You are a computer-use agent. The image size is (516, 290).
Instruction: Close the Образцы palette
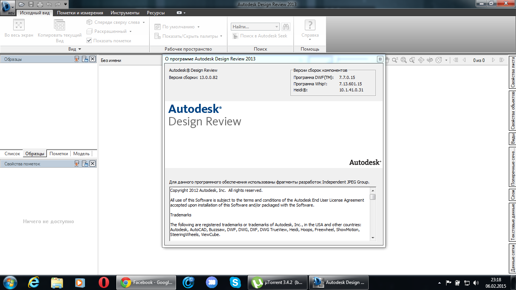[x=93, y=59]
